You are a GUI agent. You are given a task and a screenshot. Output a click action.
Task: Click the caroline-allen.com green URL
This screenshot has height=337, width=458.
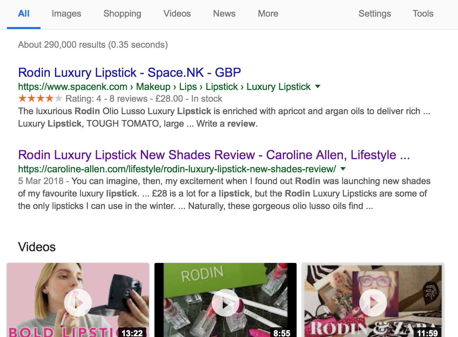pyautogui.click(x=177, y=169)
